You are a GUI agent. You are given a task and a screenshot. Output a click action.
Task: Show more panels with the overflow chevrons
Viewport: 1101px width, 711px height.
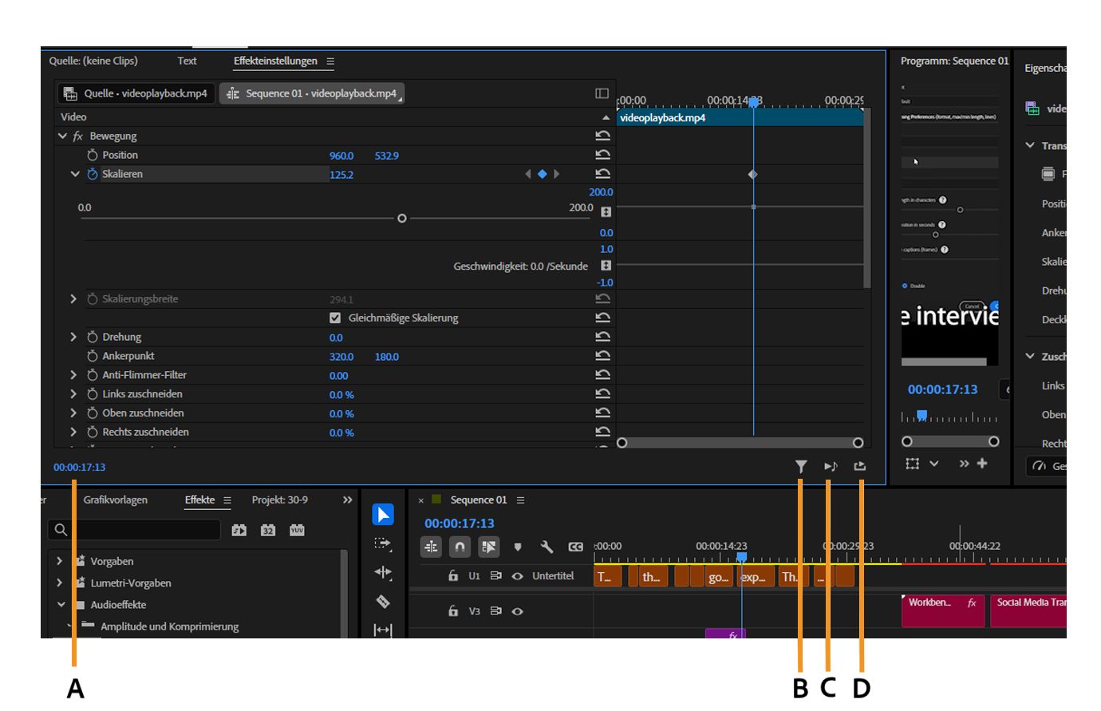(x=347, y=500)
